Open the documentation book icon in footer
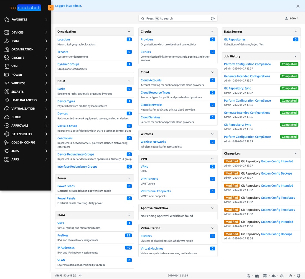Viewport: 305px width, 279px height. point(257,276)
